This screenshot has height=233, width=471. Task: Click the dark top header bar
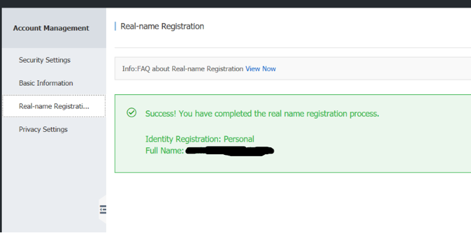(x=235, y=4)
